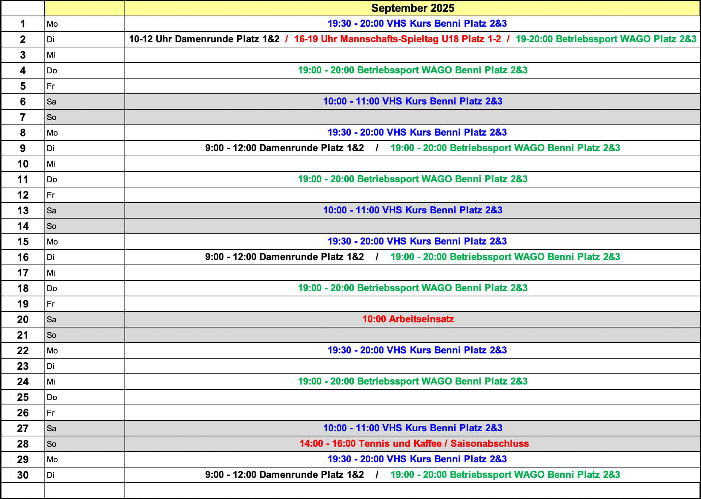The height and width of the screenshot is (499, 701).
Task: Select the Damenrunde entry on day 30
Action: (x=284, y=475)
